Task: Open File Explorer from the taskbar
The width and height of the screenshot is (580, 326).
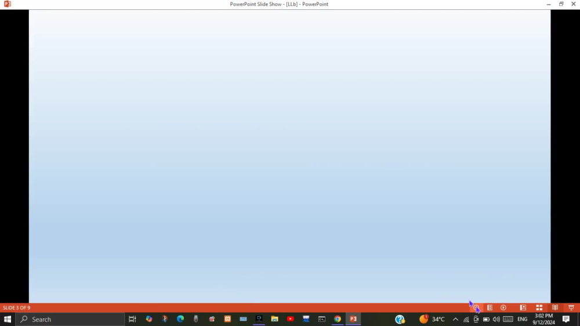Action: coord(274,319)
